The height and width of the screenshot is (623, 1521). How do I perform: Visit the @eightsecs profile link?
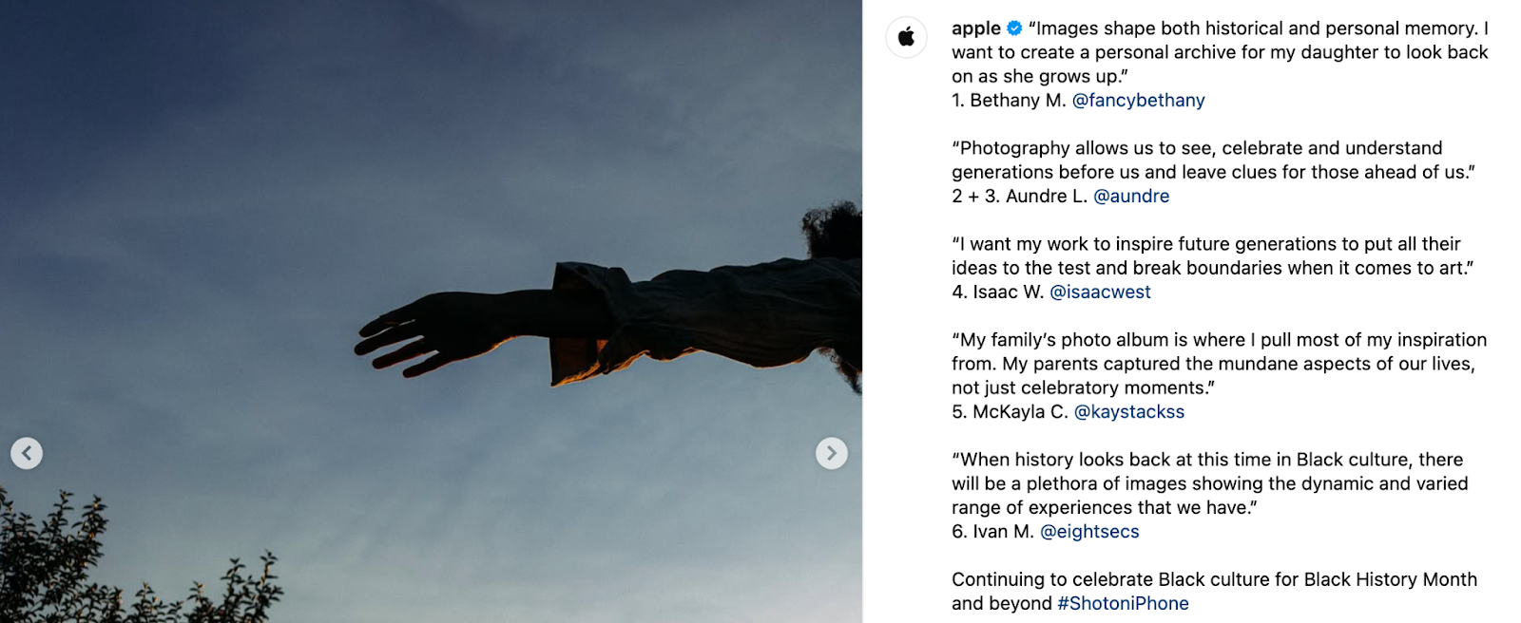click(x=1089, y=531)
